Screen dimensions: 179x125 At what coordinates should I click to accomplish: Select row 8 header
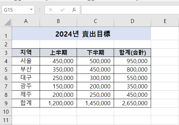click(x=6, y=95)
